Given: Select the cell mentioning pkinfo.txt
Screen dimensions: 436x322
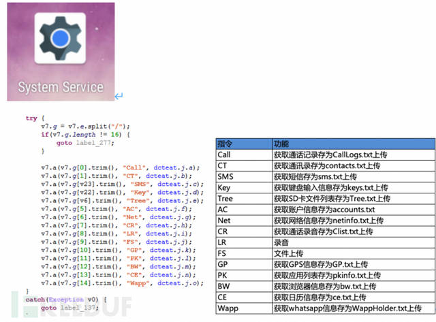Looking at the screenshot, I should click(x=354, y=275).
